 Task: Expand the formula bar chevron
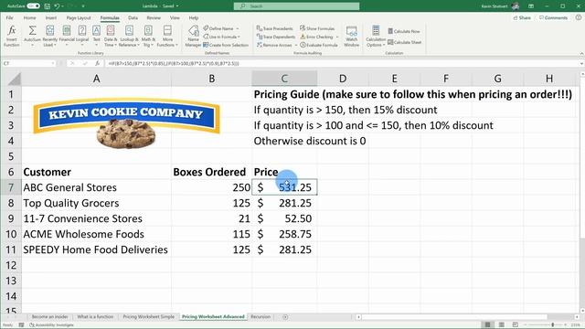(581, 63)
